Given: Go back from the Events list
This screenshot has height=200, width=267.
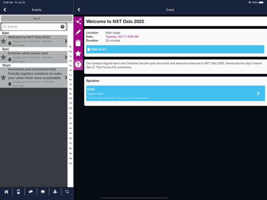Looking at the screenshot, I should tap(5, 10).
